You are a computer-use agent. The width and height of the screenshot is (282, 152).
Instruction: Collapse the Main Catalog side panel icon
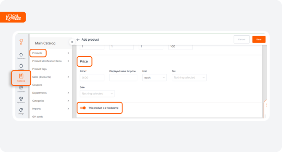click(x=72, y=42)
